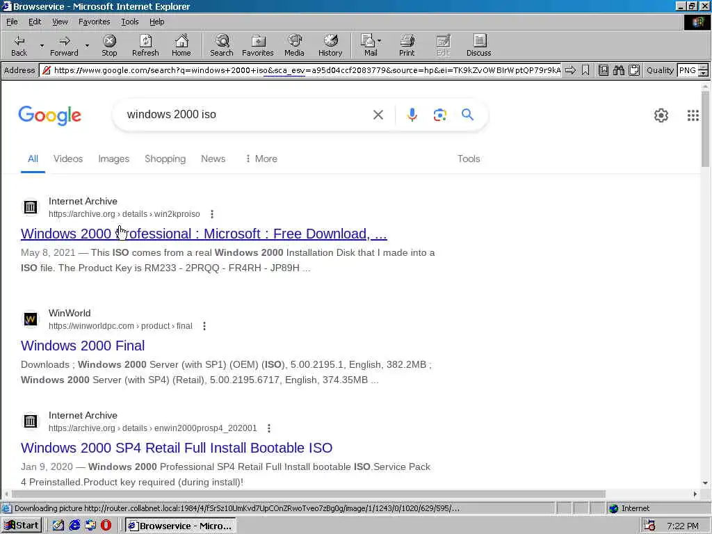The height and width of the screenshot is (534, 712).
Task: Click the bookmark ribbon icon near address bar
Action: pyautogui.click(x=585, y=70)
